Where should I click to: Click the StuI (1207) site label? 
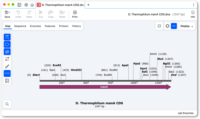point(165,59)
